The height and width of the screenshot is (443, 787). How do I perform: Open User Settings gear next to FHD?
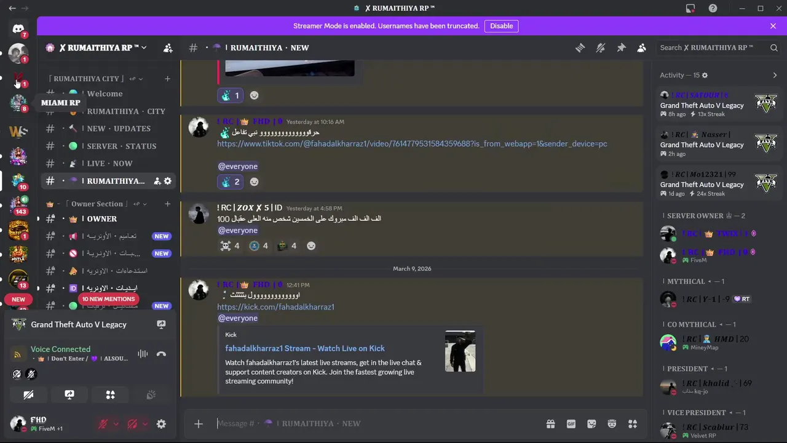click(x=161, y=424)
